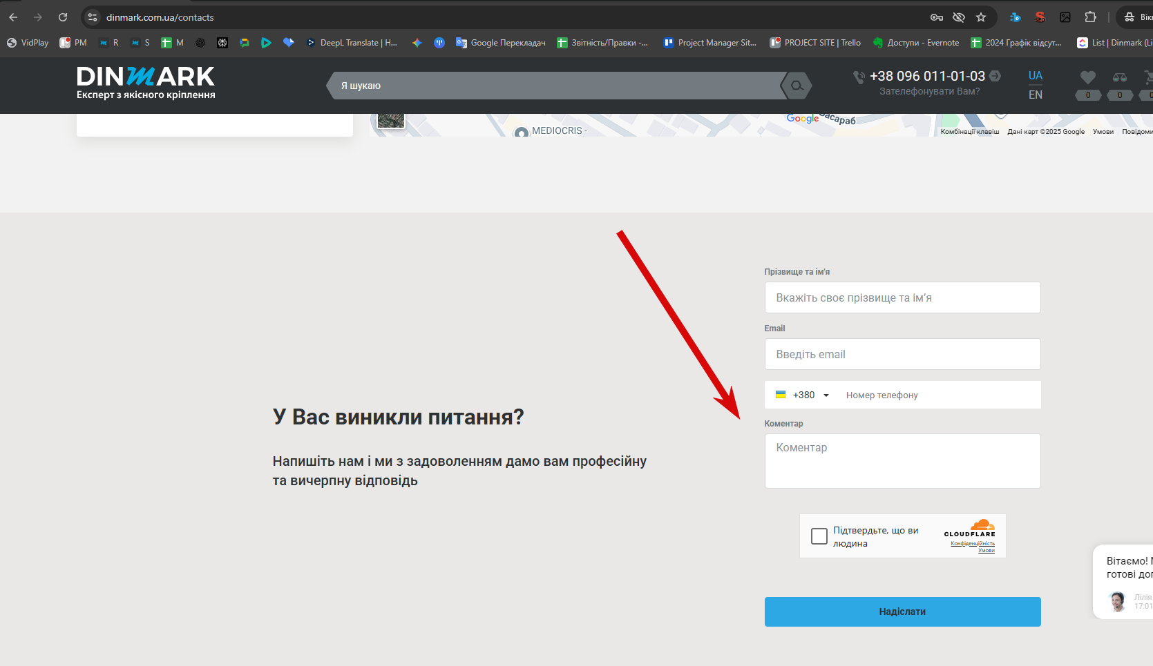Bookmark this page with the star icon
The image size is (1153, 666).
(981, 17)
